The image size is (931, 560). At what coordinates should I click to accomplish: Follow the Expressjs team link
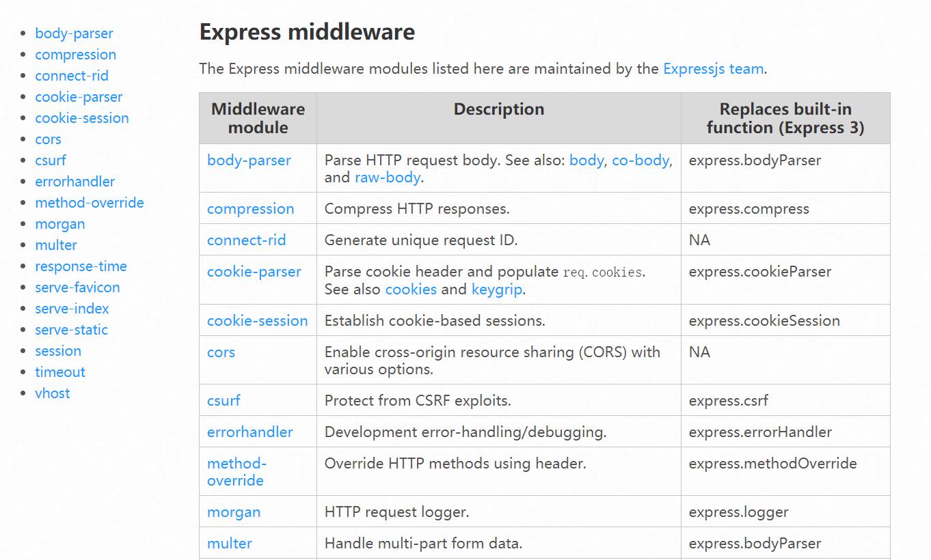point(714,69)
